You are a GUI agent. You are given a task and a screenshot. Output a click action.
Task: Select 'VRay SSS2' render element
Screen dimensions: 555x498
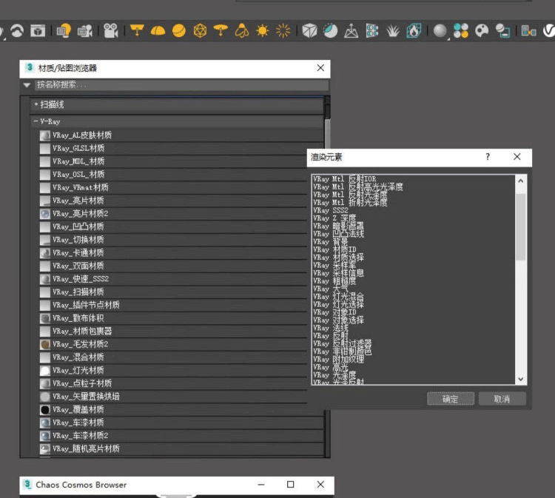pyautogui.click(x=331, y=210)
